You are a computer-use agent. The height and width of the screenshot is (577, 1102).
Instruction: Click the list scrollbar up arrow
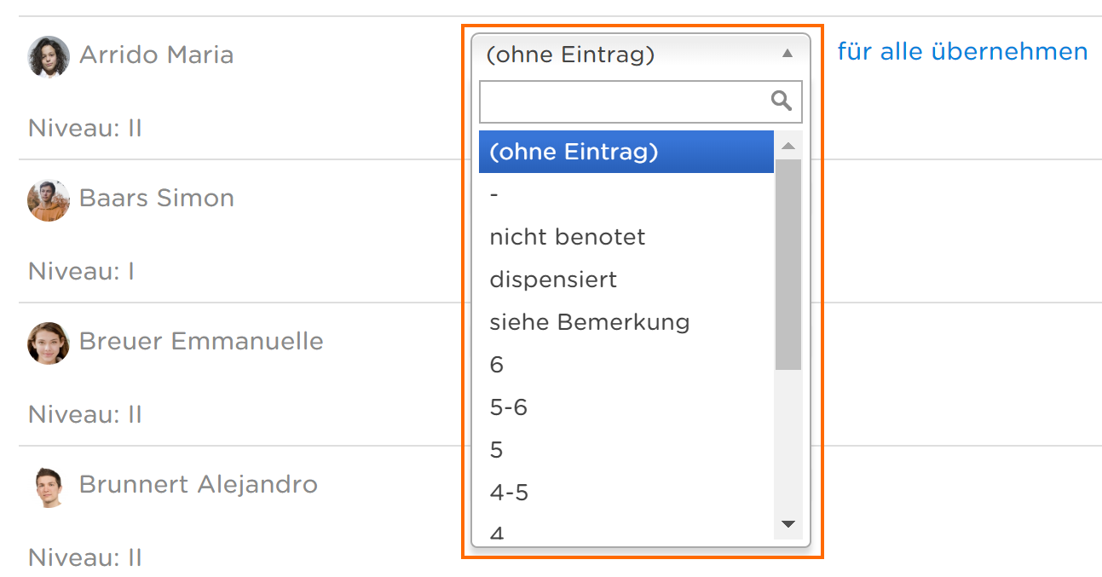tap(788, 146)
